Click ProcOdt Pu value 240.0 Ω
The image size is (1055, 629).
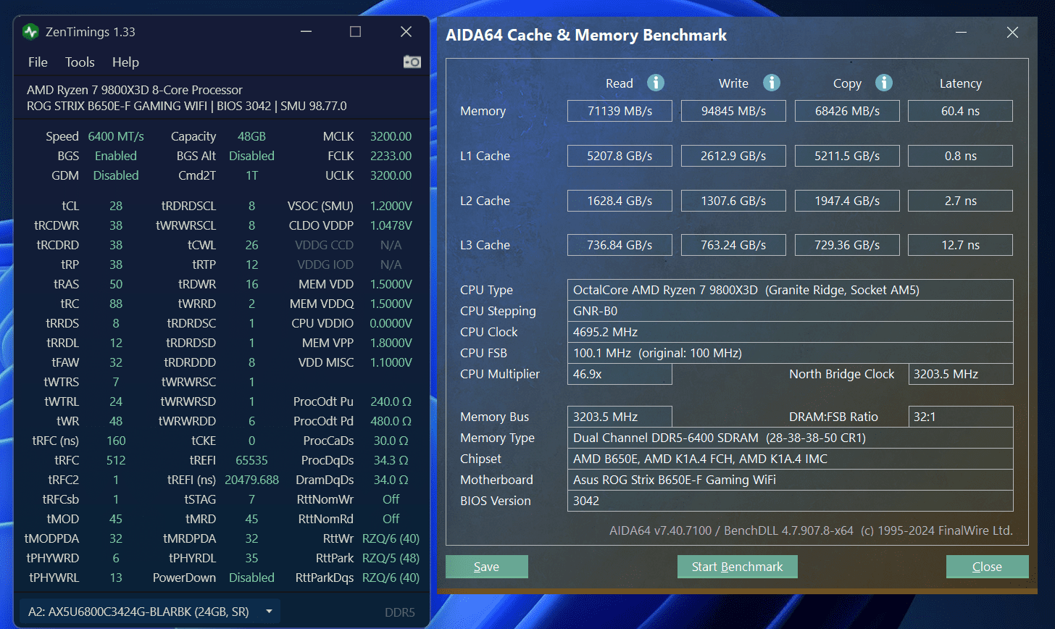pyautogui.click(x=391, y=401)
